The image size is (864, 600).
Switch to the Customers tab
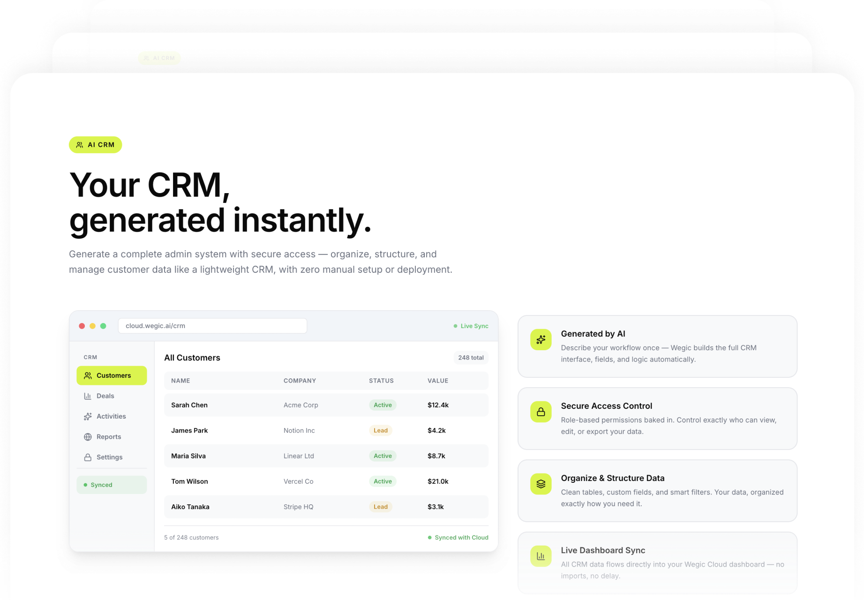[112, 375]
